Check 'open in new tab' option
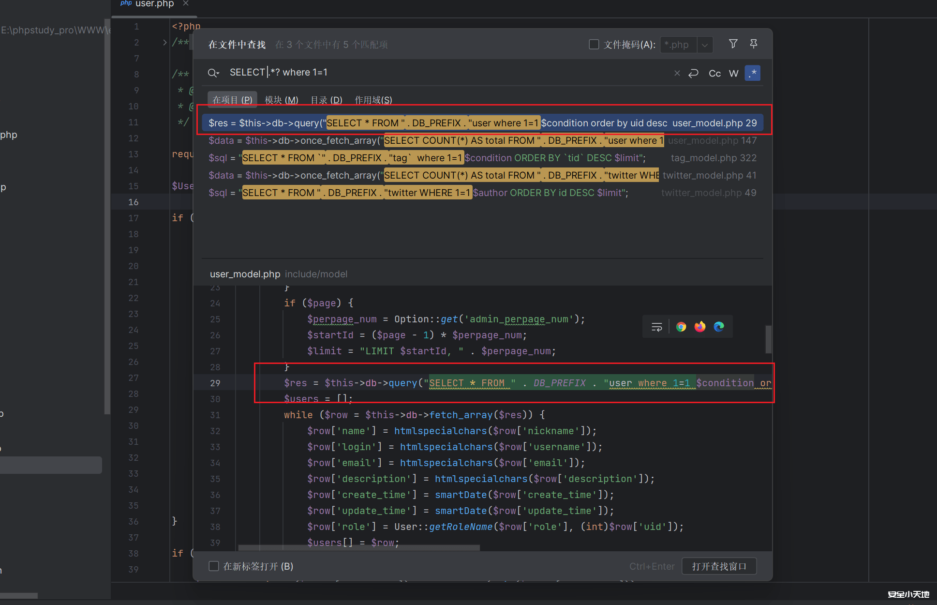Viewport: 937px width, 605px height. coord(214,566)
